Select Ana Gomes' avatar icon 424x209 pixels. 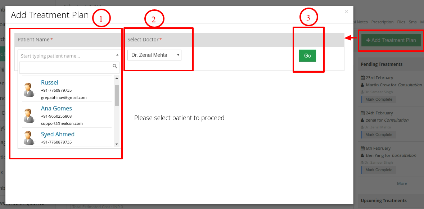(29, 116)
